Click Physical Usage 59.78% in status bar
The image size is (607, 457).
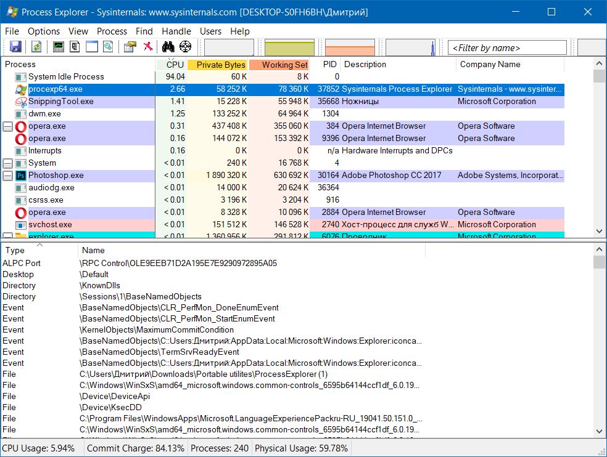pos(301,448)
